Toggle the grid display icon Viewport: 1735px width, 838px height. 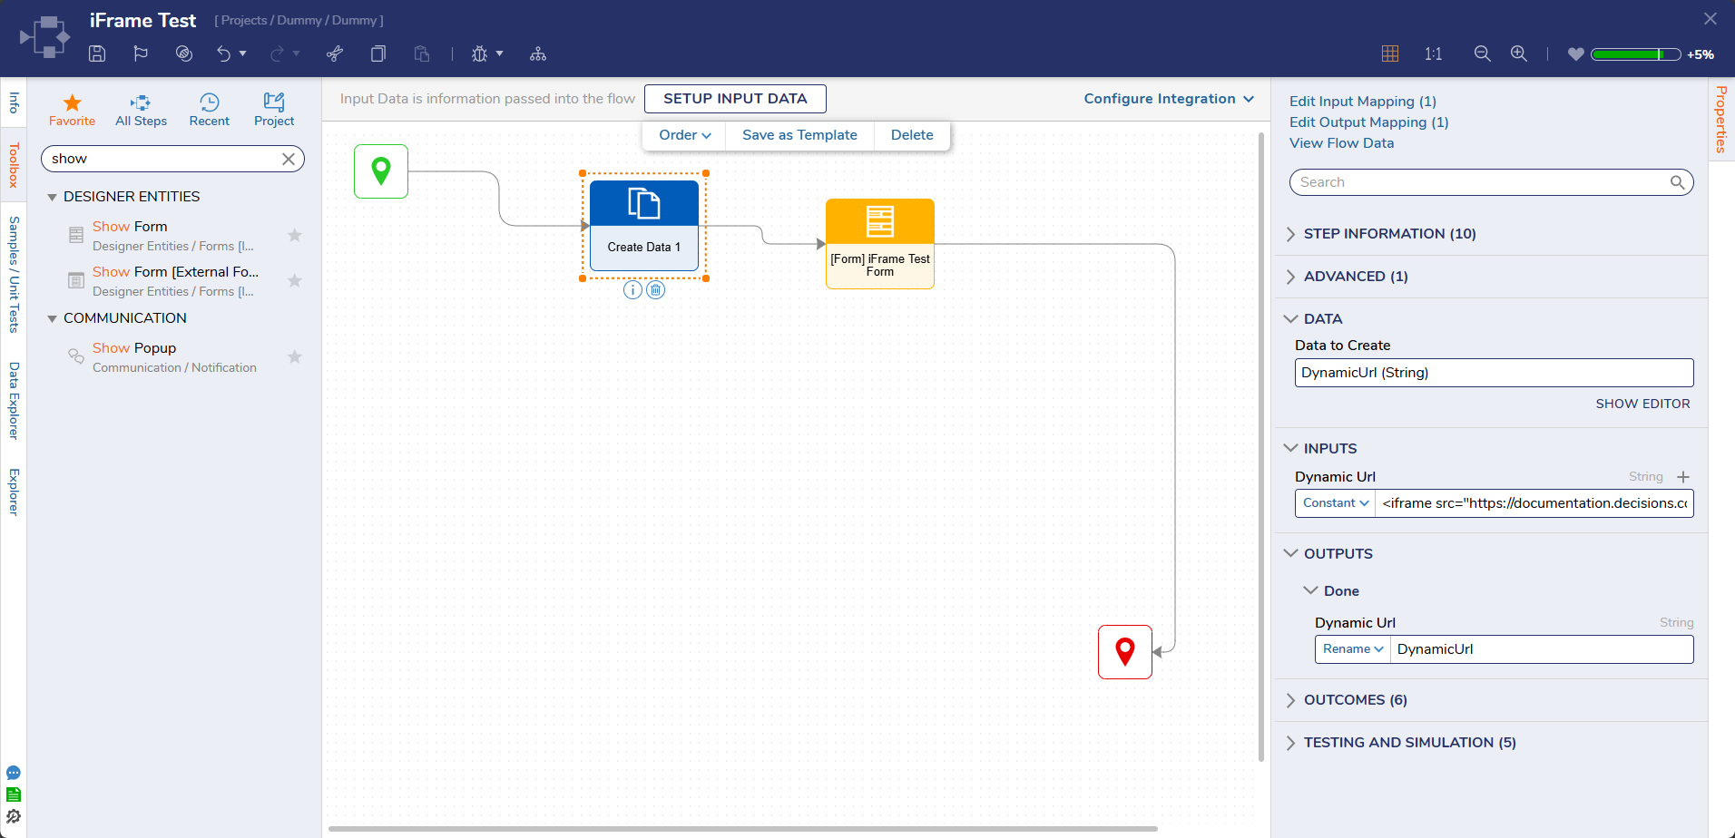point(1389,54)
